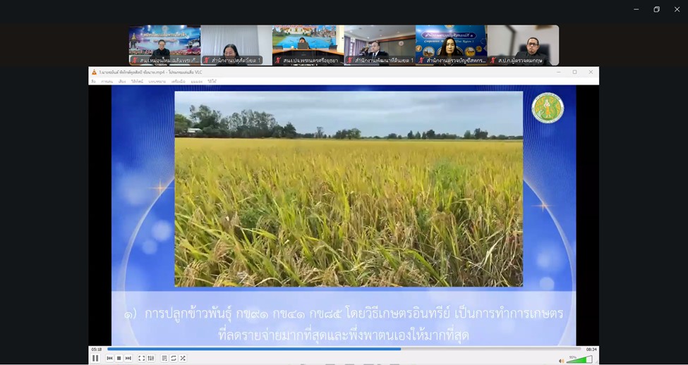This screenshot has height=365, width=688.
Task: Adjust the VLC volume slider at 95%
Action: pos(579,360)
